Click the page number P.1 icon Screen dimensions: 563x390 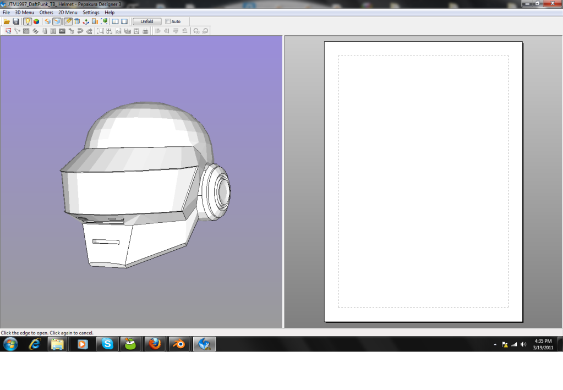point(118,31)
